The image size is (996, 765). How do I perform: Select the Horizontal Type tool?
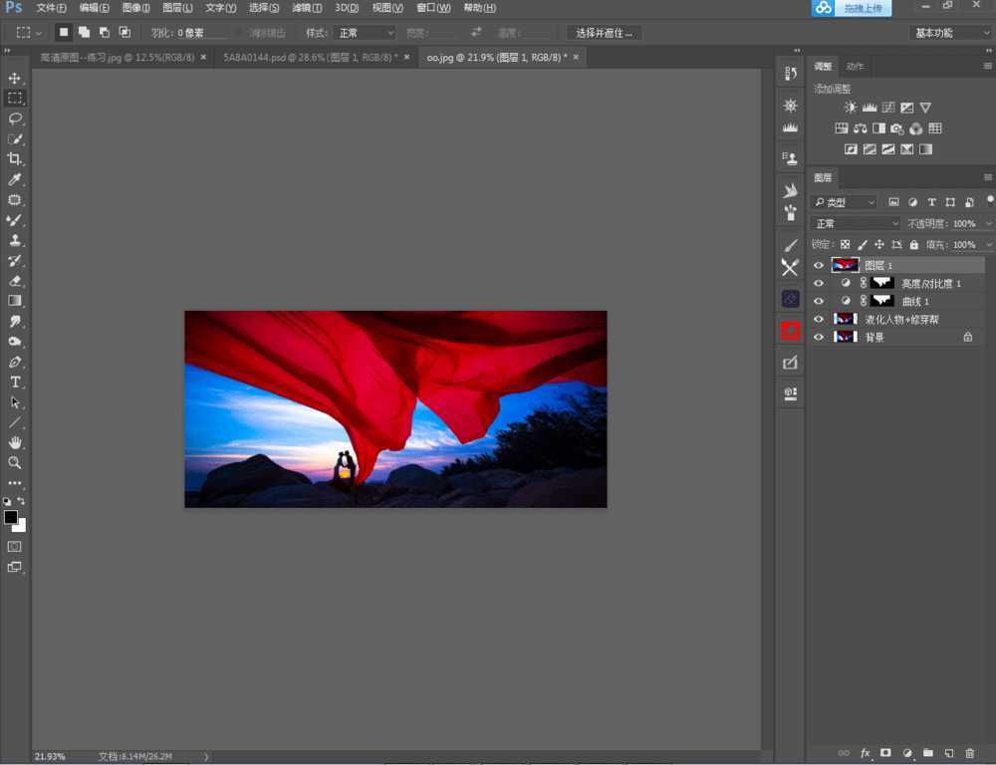[x=15, y=382]
